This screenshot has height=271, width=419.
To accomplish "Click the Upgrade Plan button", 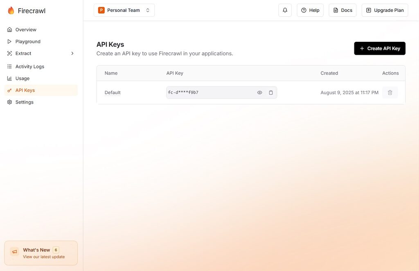I will (385, 10).
